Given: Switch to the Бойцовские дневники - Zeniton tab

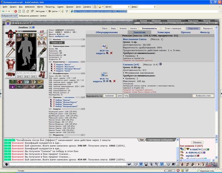Looking at the screenshot, I should tap(33, 16).
